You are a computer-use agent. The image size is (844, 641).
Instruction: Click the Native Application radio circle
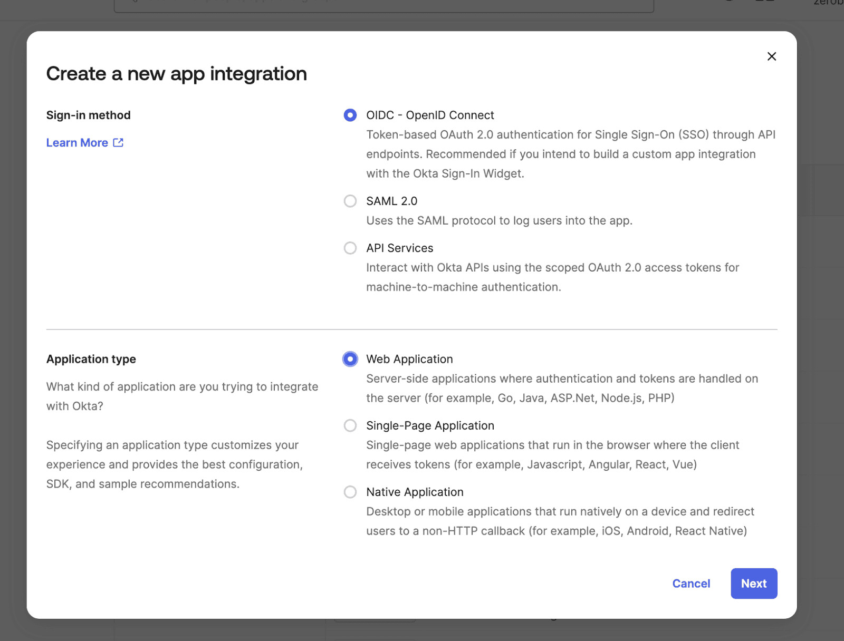pos(350,492)
